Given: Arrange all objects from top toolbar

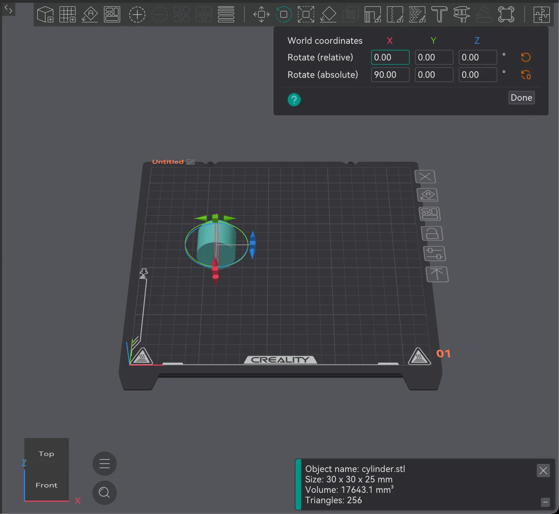Looking at the screenshot, I should point(112,15).
